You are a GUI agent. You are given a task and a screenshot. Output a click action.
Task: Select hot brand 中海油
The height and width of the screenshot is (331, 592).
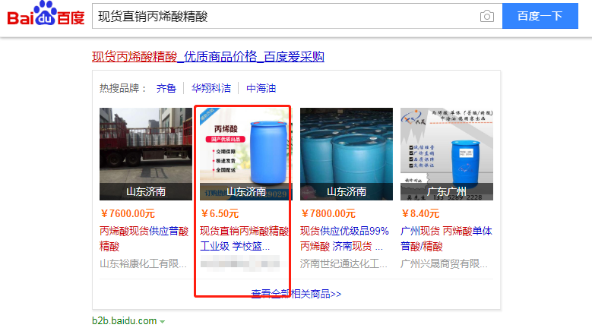261,88
